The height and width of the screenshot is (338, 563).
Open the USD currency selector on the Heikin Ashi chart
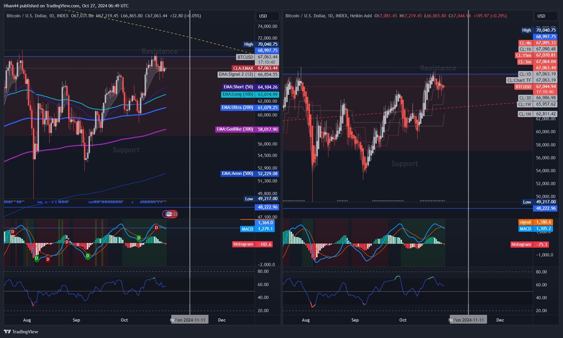click(x=545, y=16)
